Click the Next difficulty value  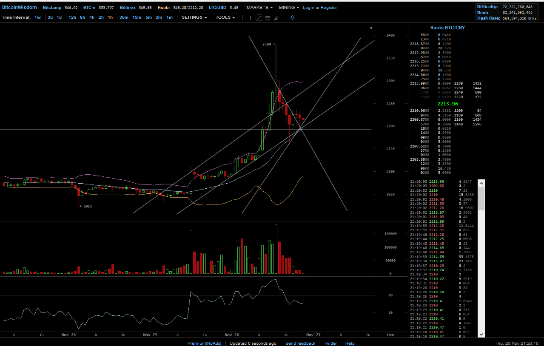517,13
